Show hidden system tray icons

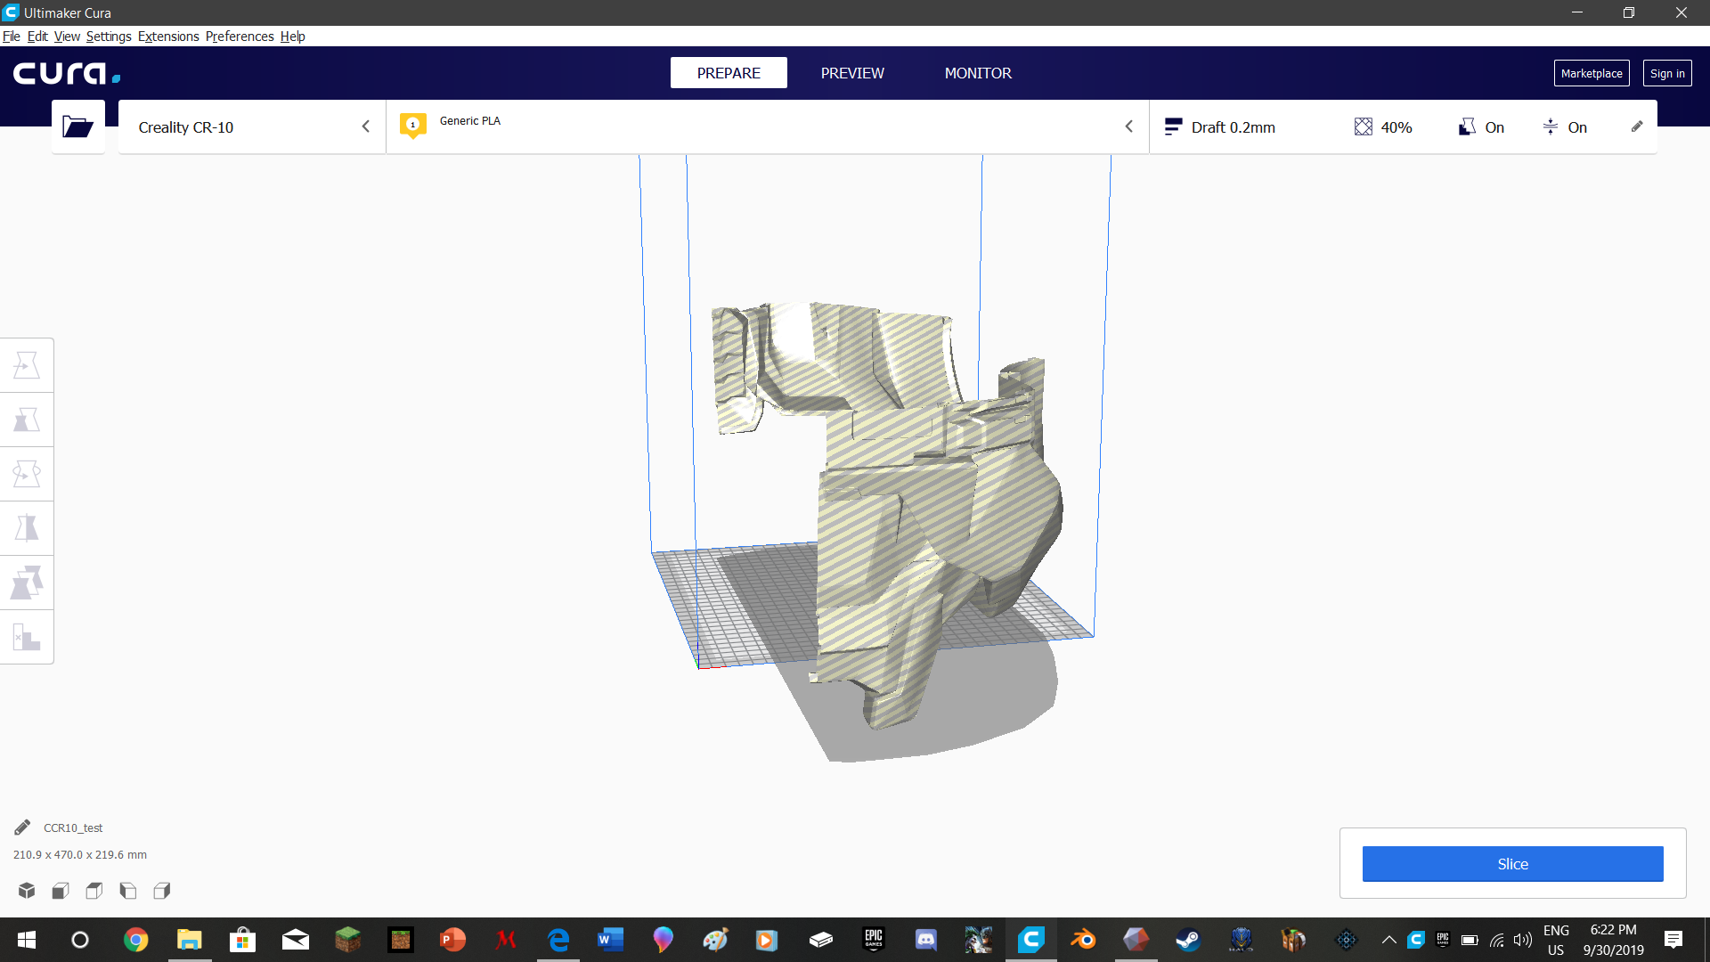[1388, 939]
